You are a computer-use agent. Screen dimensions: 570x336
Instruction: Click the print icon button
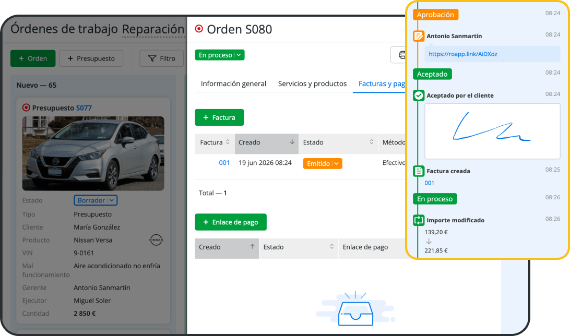398,55
